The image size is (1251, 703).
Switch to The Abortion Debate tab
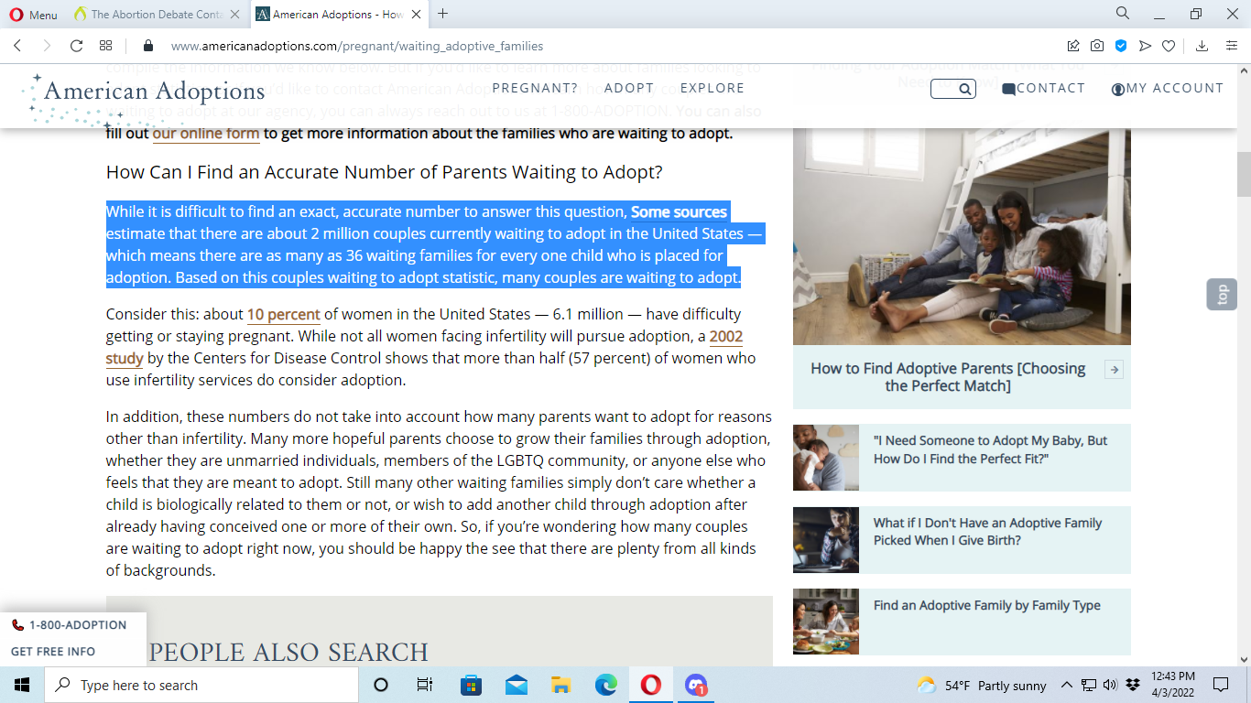[156, 14]
